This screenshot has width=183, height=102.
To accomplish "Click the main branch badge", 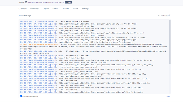I will click(68, 2).
